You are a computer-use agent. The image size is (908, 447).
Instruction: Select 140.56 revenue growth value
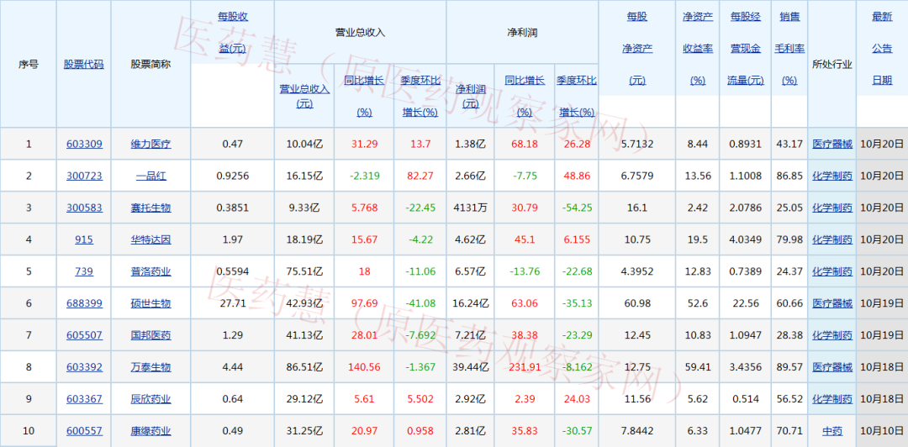pyautogui.click(x=364, y=366)
